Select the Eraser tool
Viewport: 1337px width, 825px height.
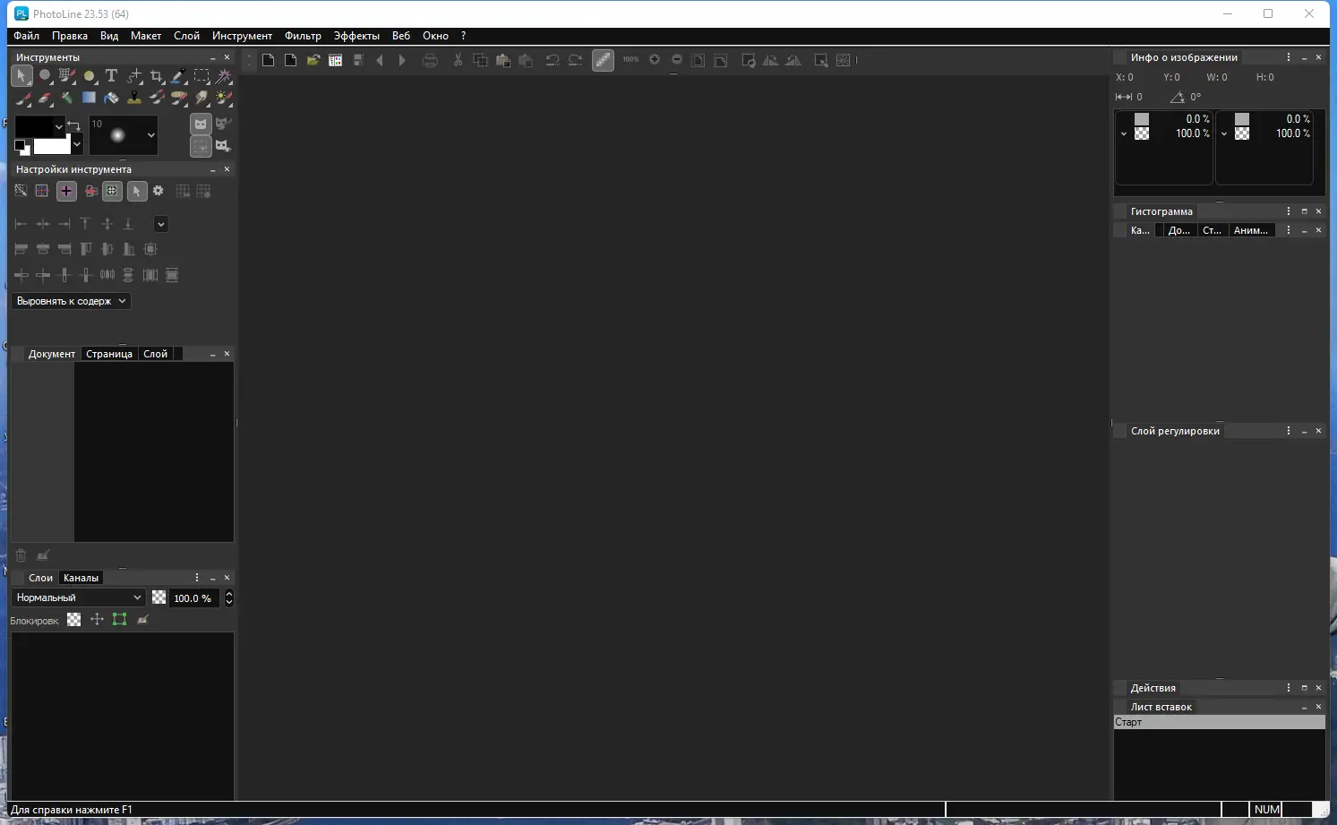(44, 98)
